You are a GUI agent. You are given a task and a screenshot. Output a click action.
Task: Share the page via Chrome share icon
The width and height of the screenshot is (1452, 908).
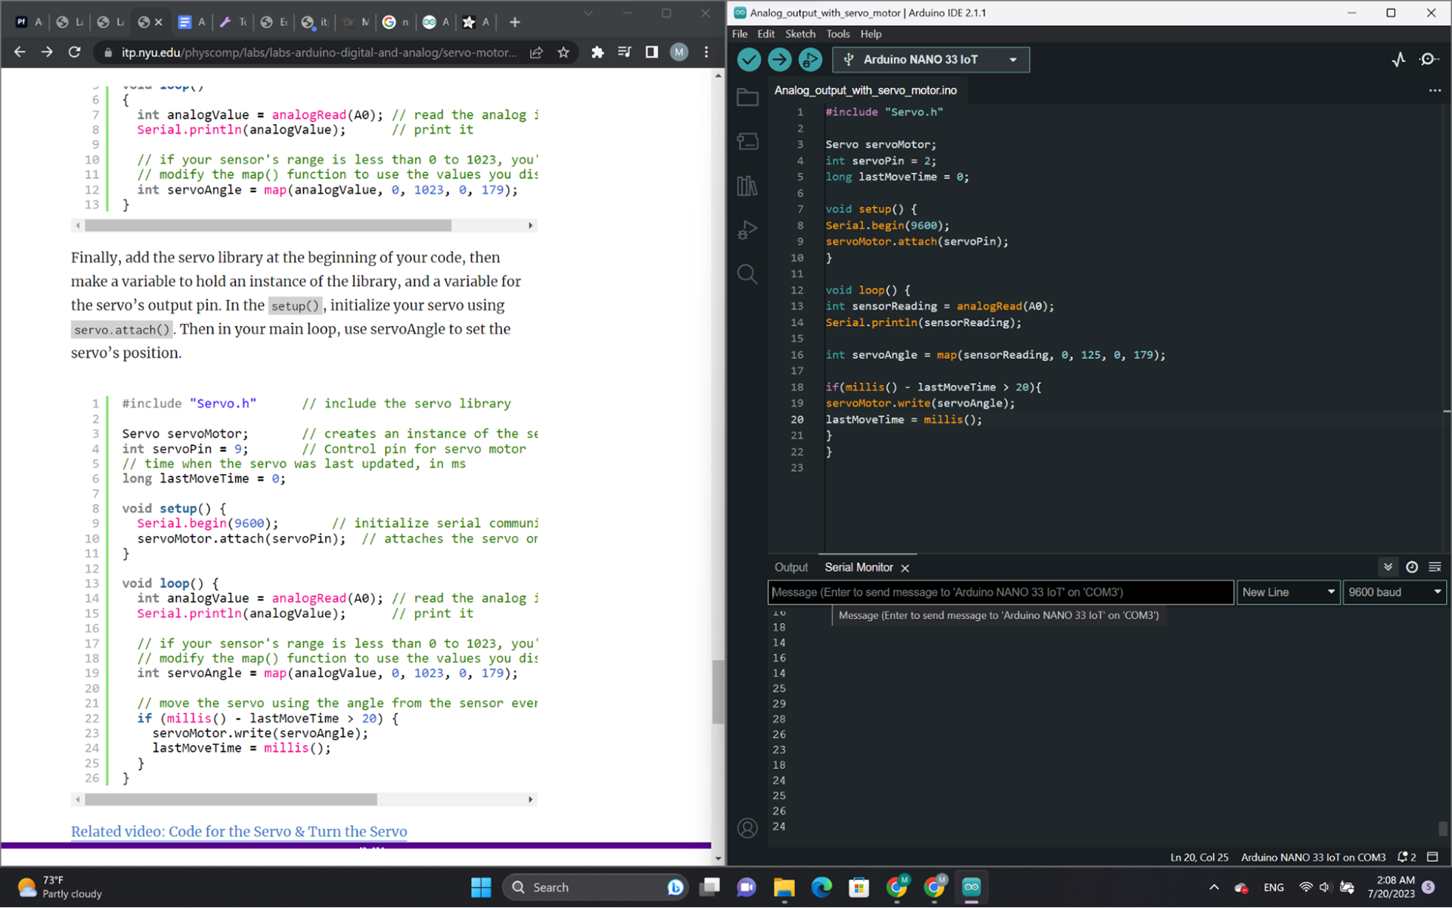coord(536,52)
